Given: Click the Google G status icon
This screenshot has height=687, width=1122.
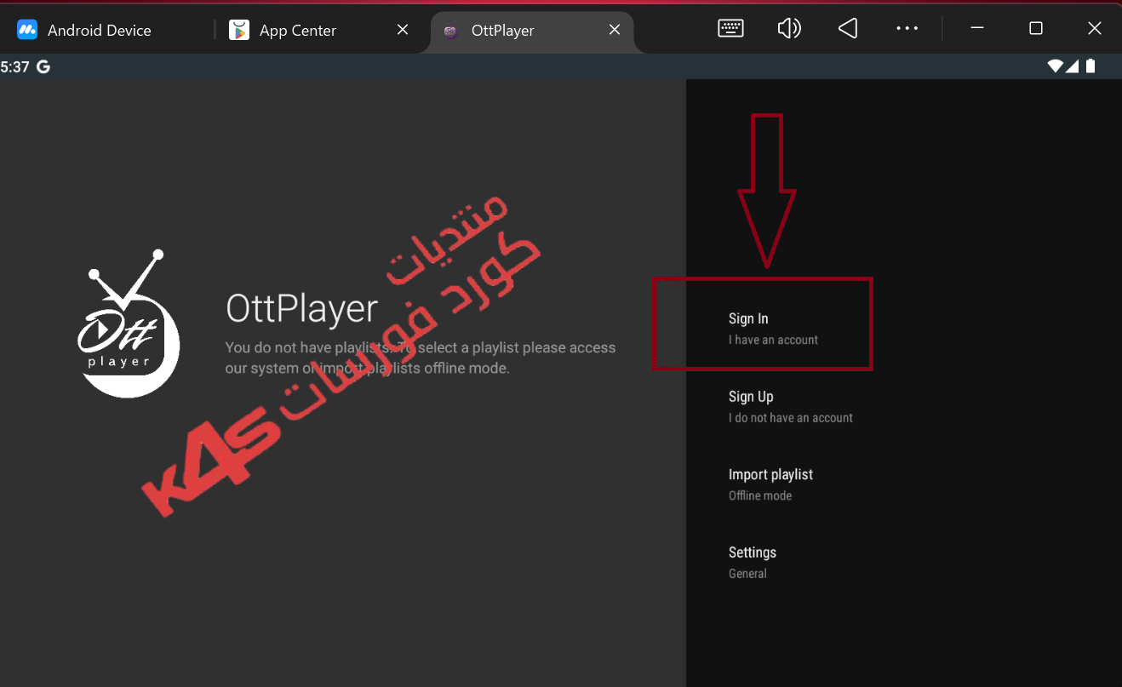Looking at the screenshot, I should pos(43,66).
